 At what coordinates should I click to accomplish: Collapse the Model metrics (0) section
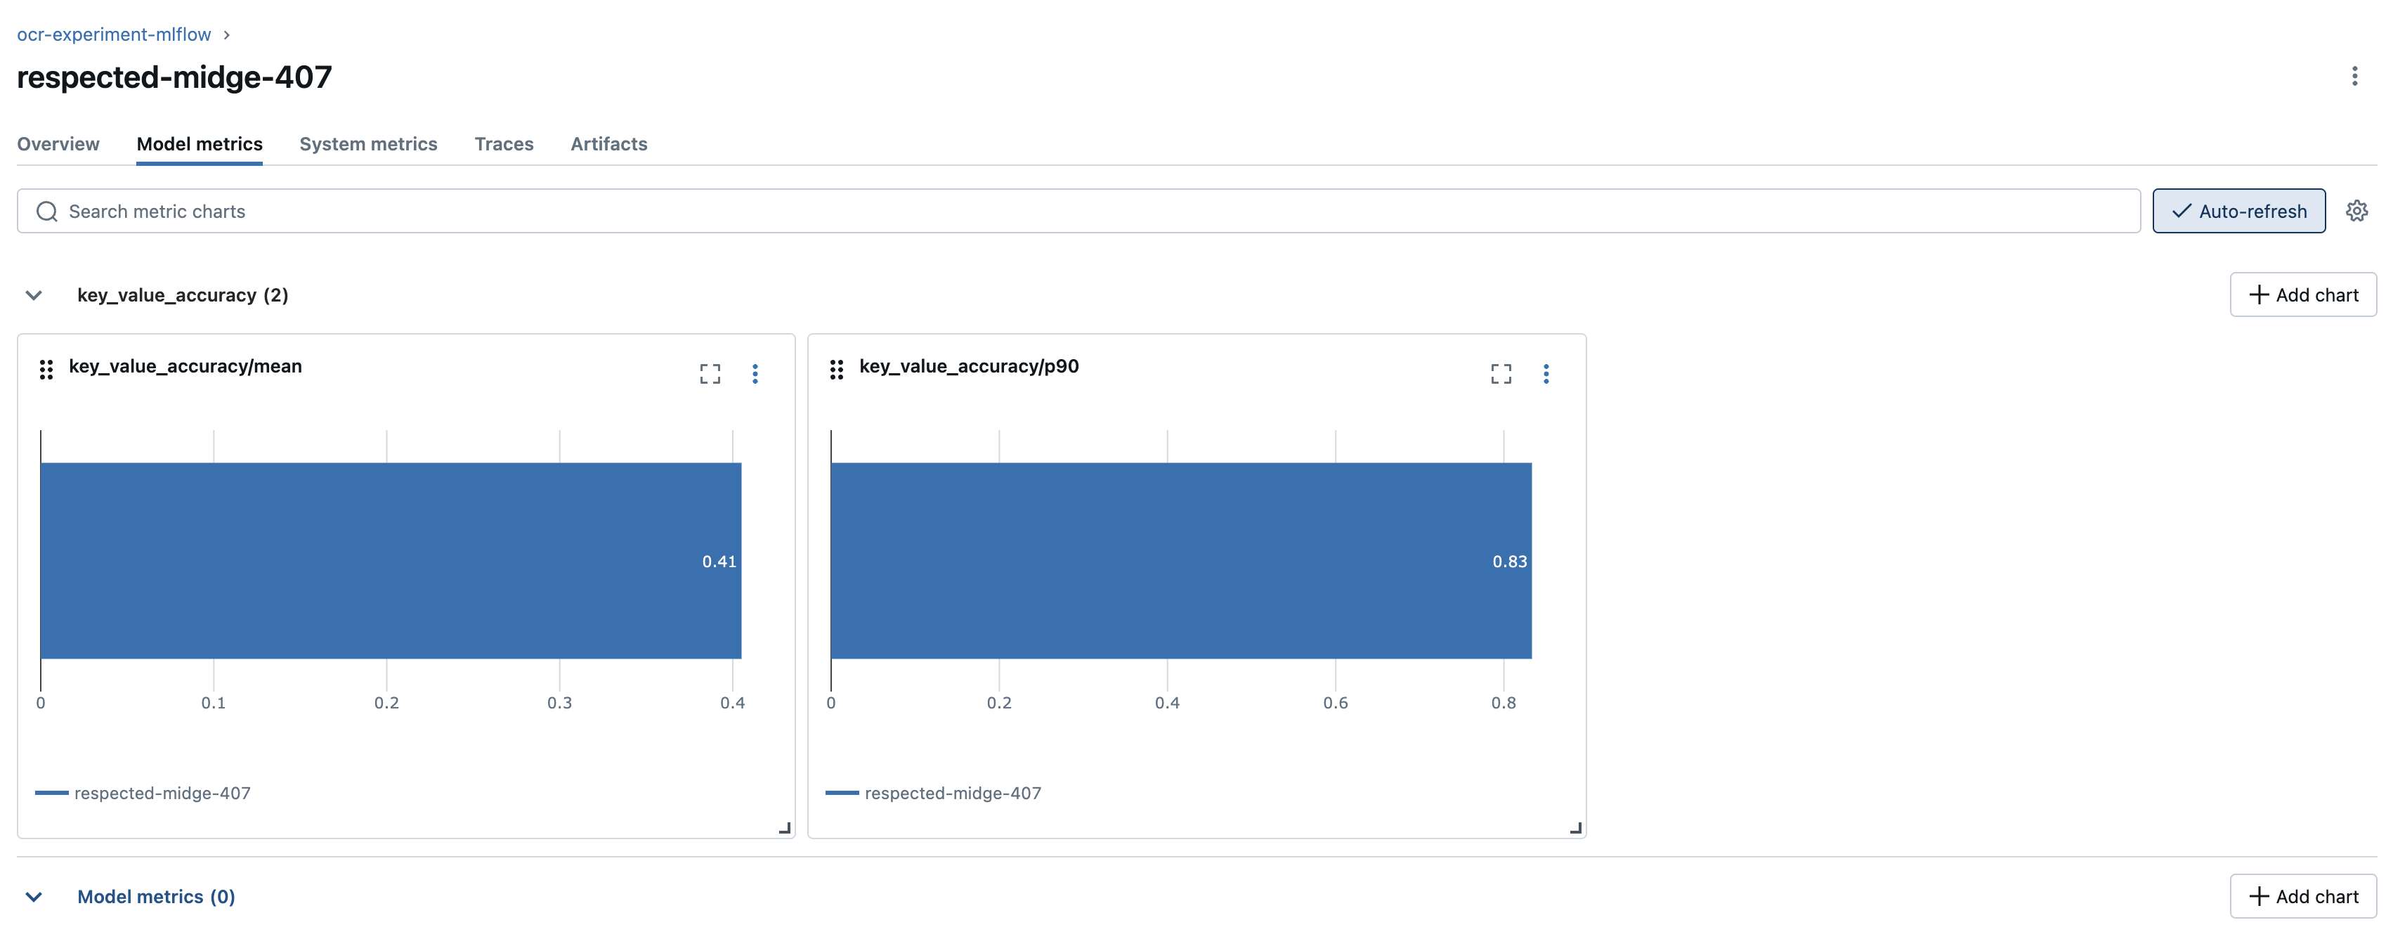(34, 896)
